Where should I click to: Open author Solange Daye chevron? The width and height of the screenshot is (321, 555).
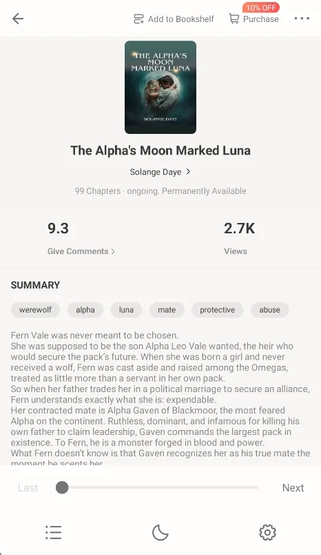coord(188,172)
